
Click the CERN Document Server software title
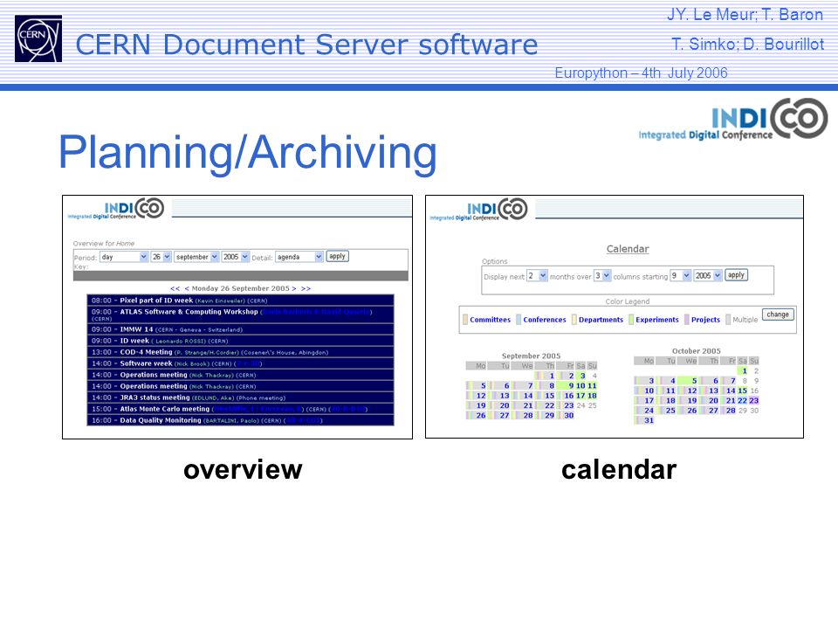306,45
